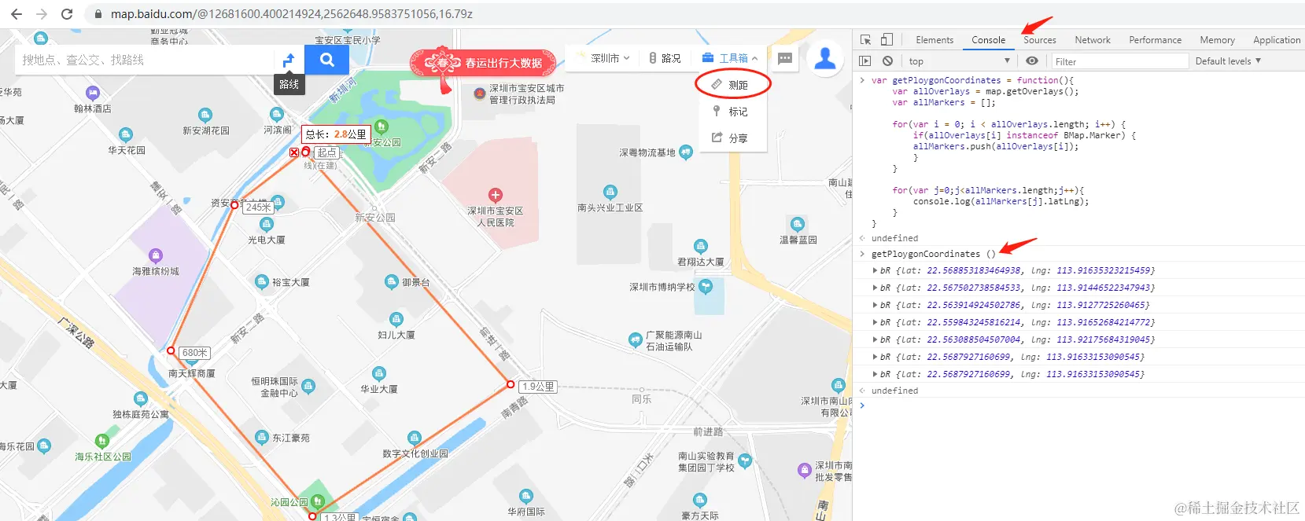
Task: Click 广聚能源南山石油运输队 icon
Action: pos(636,340)
